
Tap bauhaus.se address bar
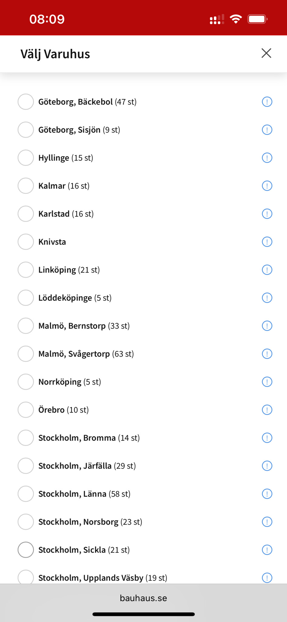tap(143, 598)
